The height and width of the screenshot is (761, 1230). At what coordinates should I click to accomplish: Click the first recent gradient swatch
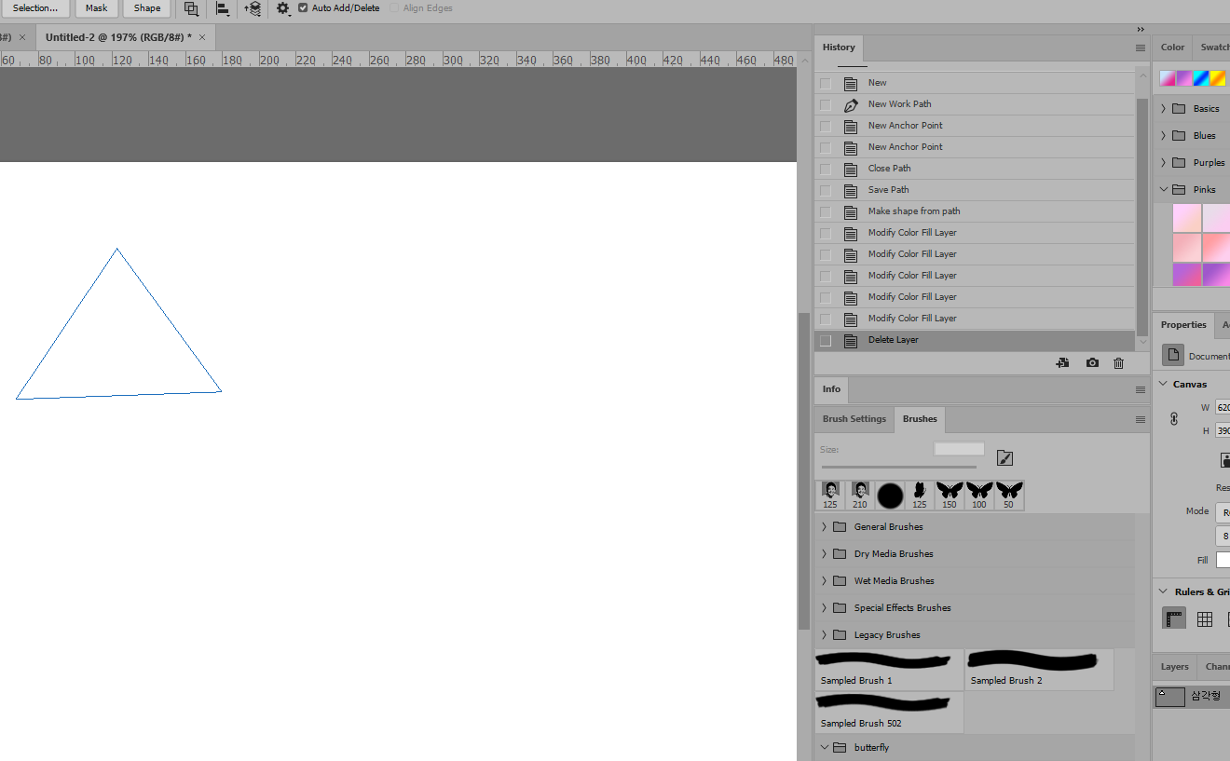coord(1167,78)
